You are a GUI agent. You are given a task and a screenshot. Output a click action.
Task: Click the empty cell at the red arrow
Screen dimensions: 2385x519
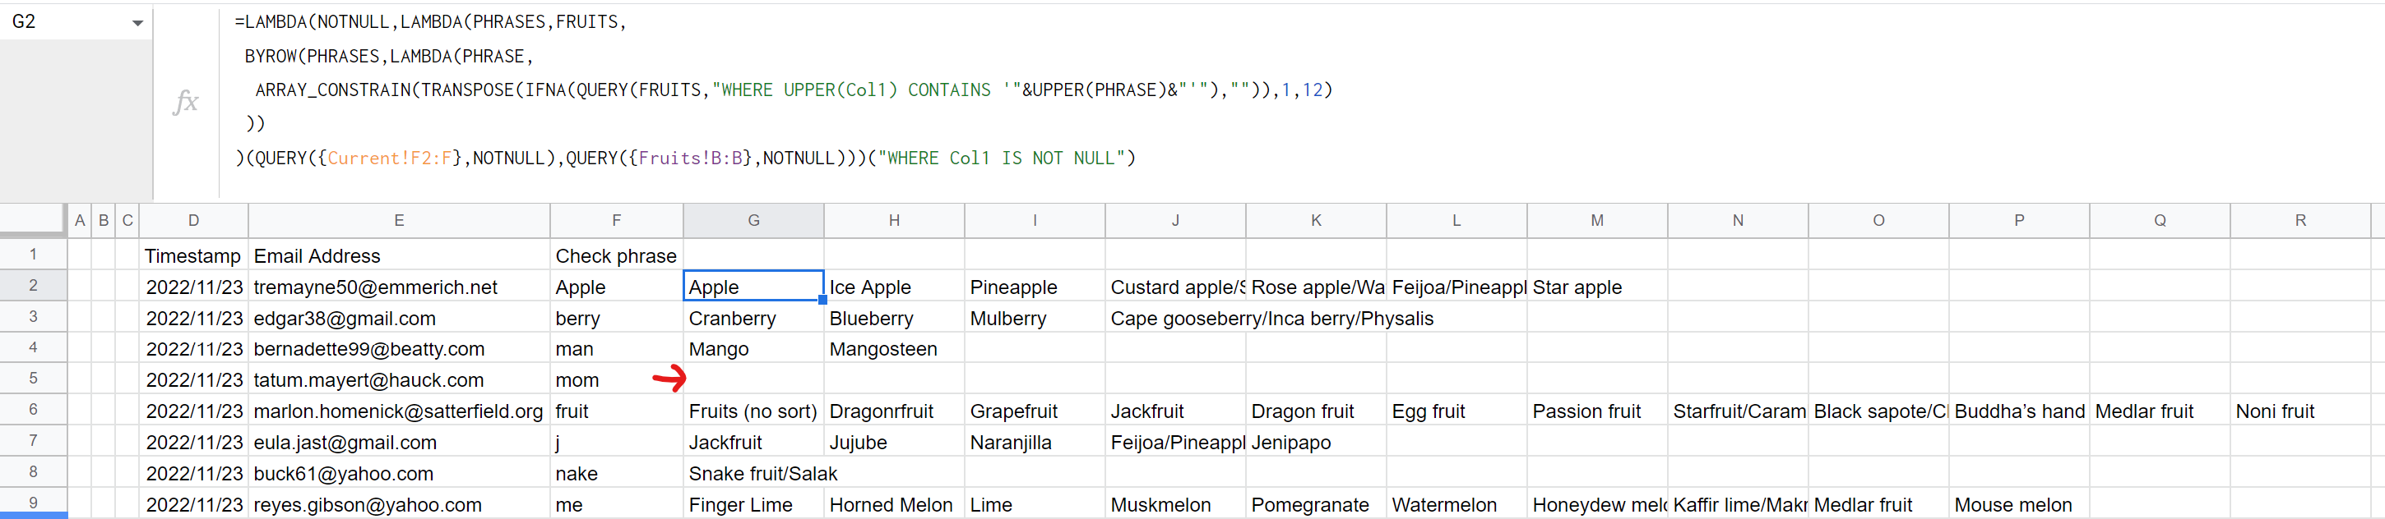[x=753, y=379]
